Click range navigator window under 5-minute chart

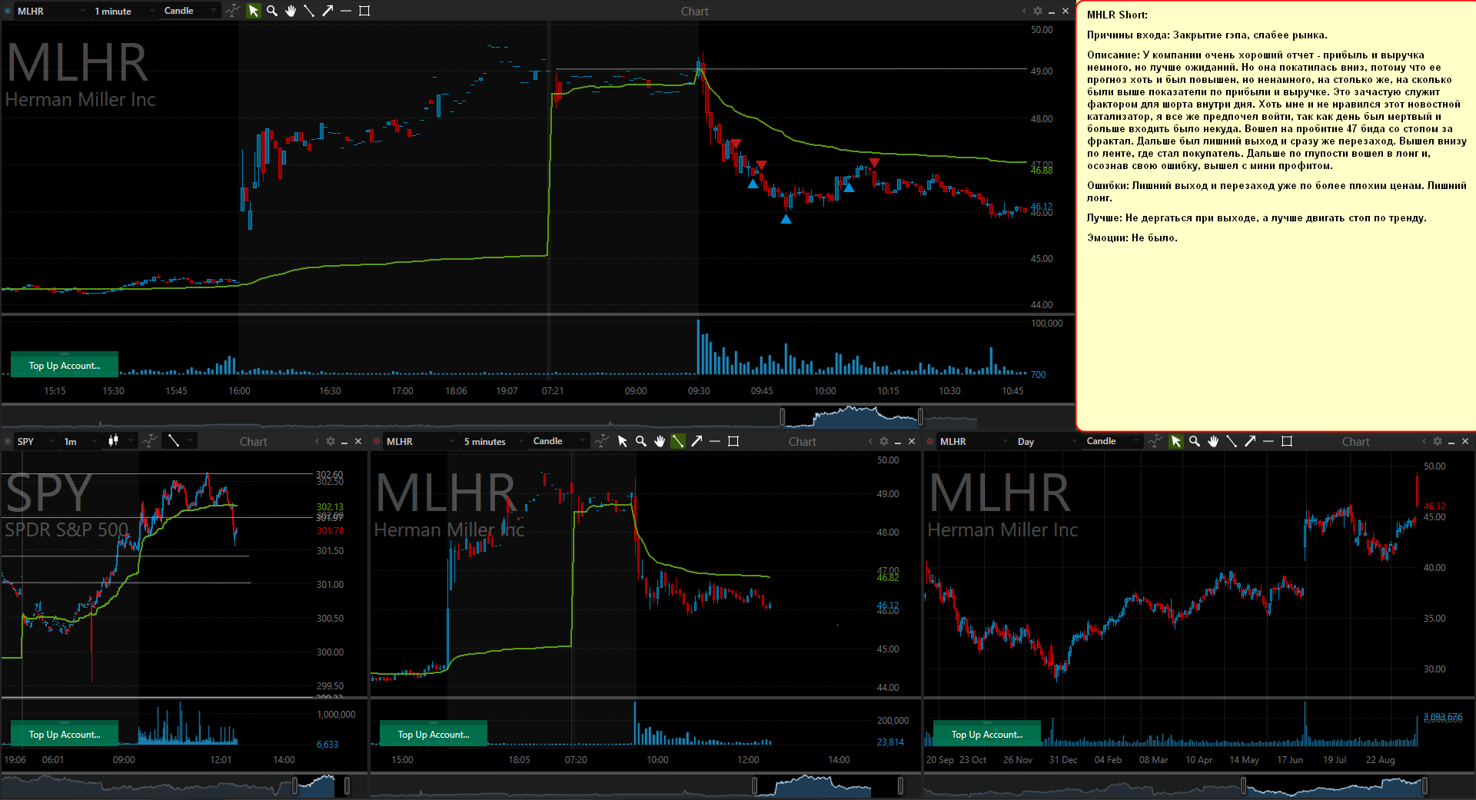[827, 785]
